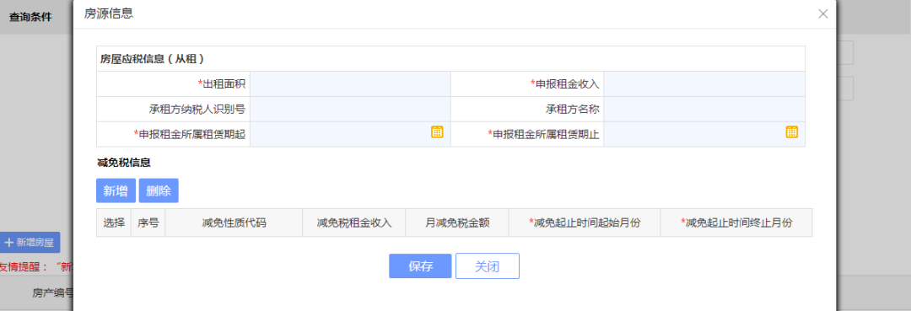Click the 新增房屋 button behind dialog

point(30,243)
